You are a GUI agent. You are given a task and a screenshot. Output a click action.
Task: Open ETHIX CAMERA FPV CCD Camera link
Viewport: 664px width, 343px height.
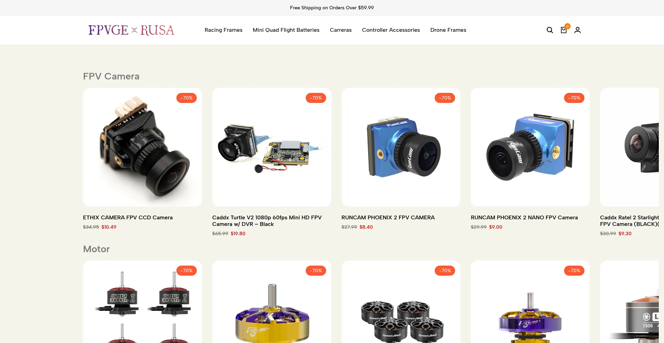click(128, 218)
